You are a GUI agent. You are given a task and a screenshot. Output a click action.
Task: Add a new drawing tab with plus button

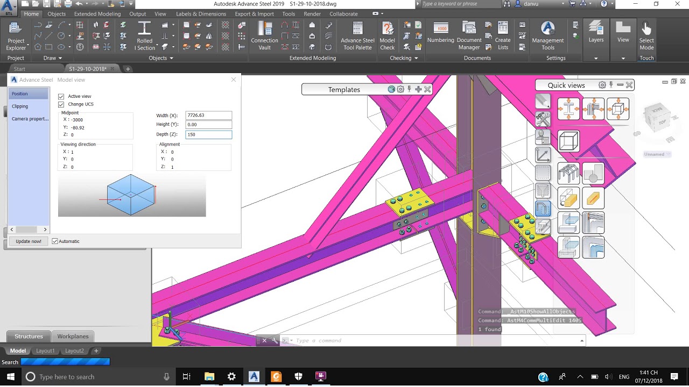tap(128, 69)
